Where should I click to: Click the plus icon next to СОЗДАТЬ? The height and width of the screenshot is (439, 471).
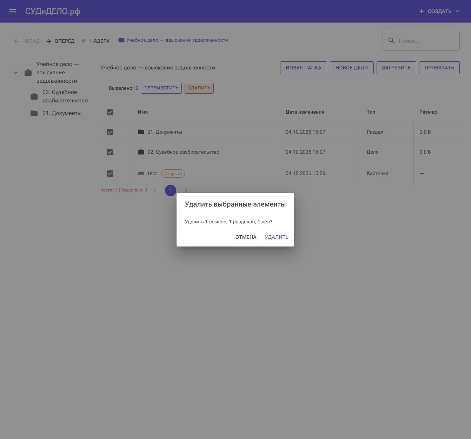click(421, 11)
